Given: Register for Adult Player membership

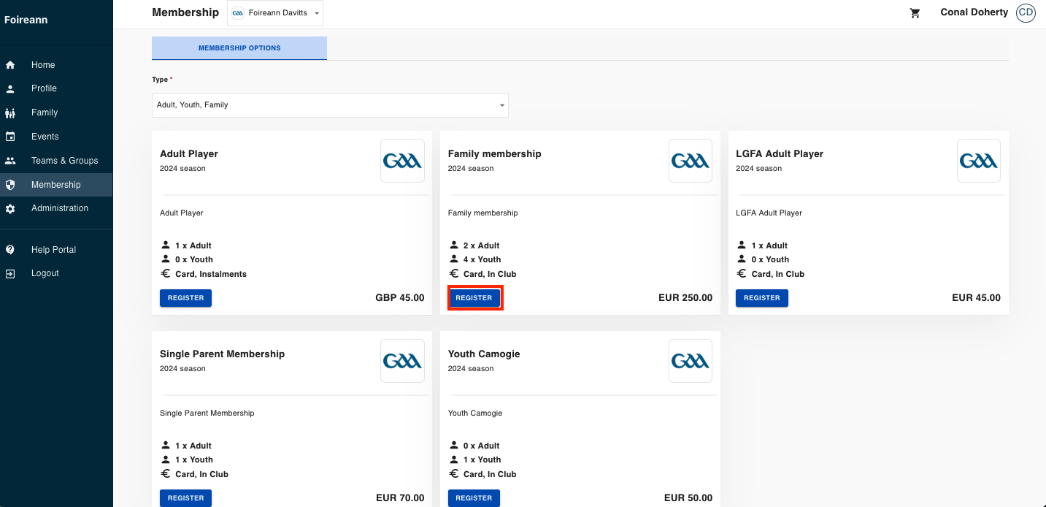Looking at the screenshot, I should coord(185,298).
